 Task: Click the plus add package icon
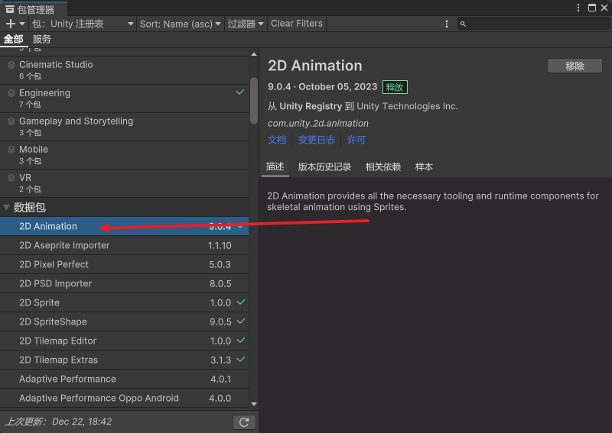click(x=10, y=24)
